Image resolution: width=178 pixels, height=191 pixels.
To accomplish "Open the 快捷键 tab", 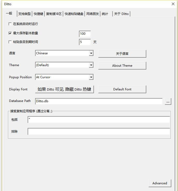I will click(x=38, y=14).
